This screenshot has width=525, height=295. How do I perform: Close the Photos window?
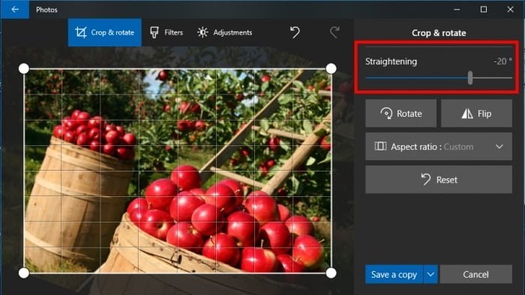coord(510,9)
